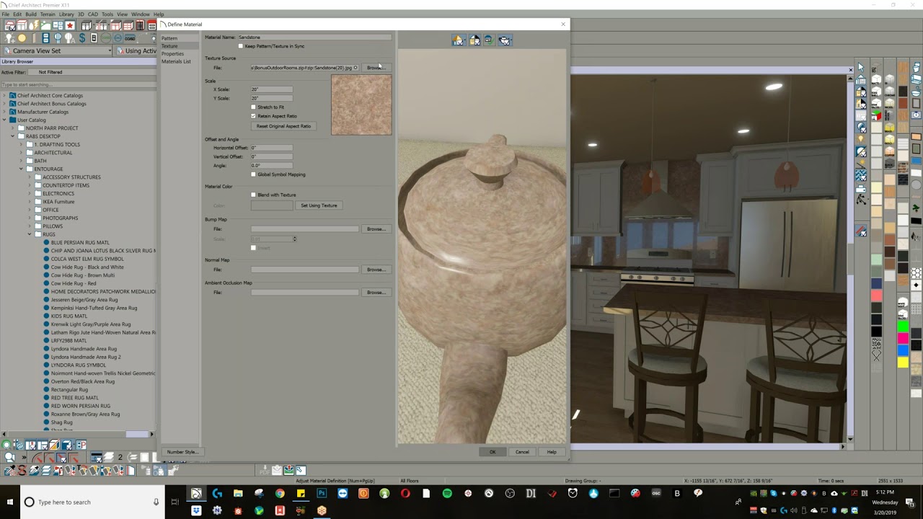Click the yellow sun icon in toolbar
Image resolution: width=923 pixels, height=519 pixels.
point(22,38)
